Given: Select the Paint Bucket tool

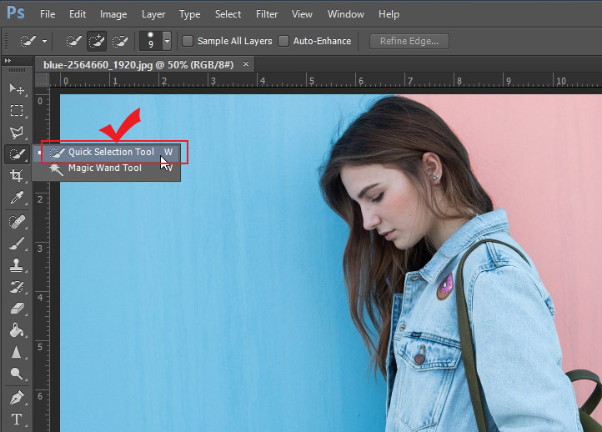Looking at the screenshot, I should click(17, 330).
